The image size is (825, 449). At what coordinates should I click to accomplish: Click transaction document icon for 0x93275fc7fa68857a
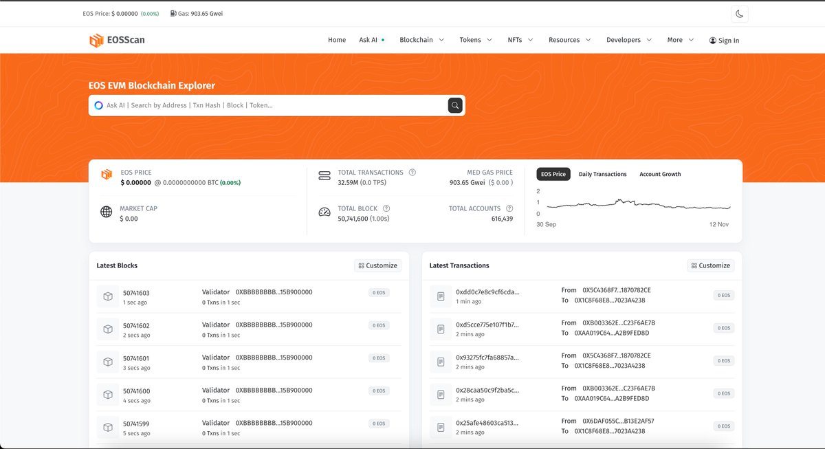pyautogui.click(x=441, y=362)
